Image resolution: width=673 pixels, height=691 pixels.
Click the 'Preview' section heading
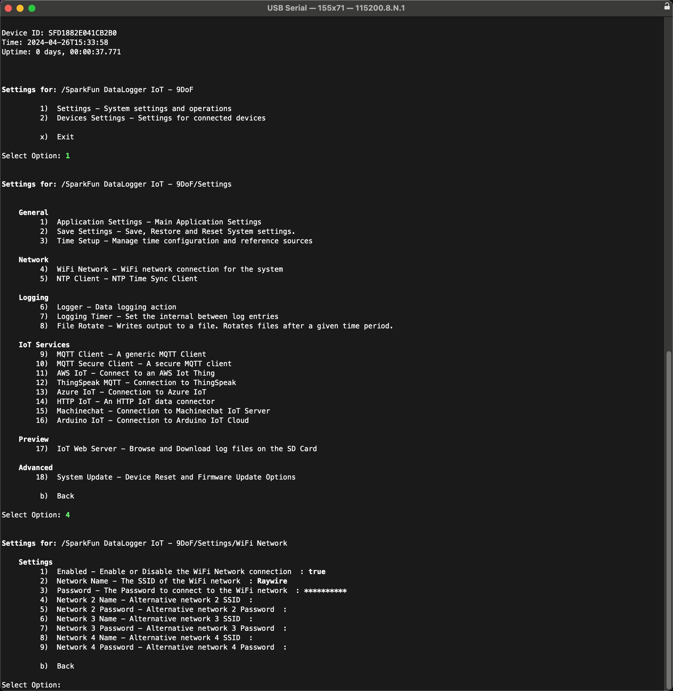pyautogui.click(x=34, y=439)
